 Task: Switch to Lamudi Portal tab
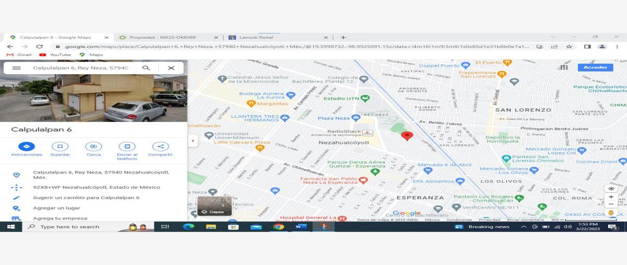(x=278, y=38)
